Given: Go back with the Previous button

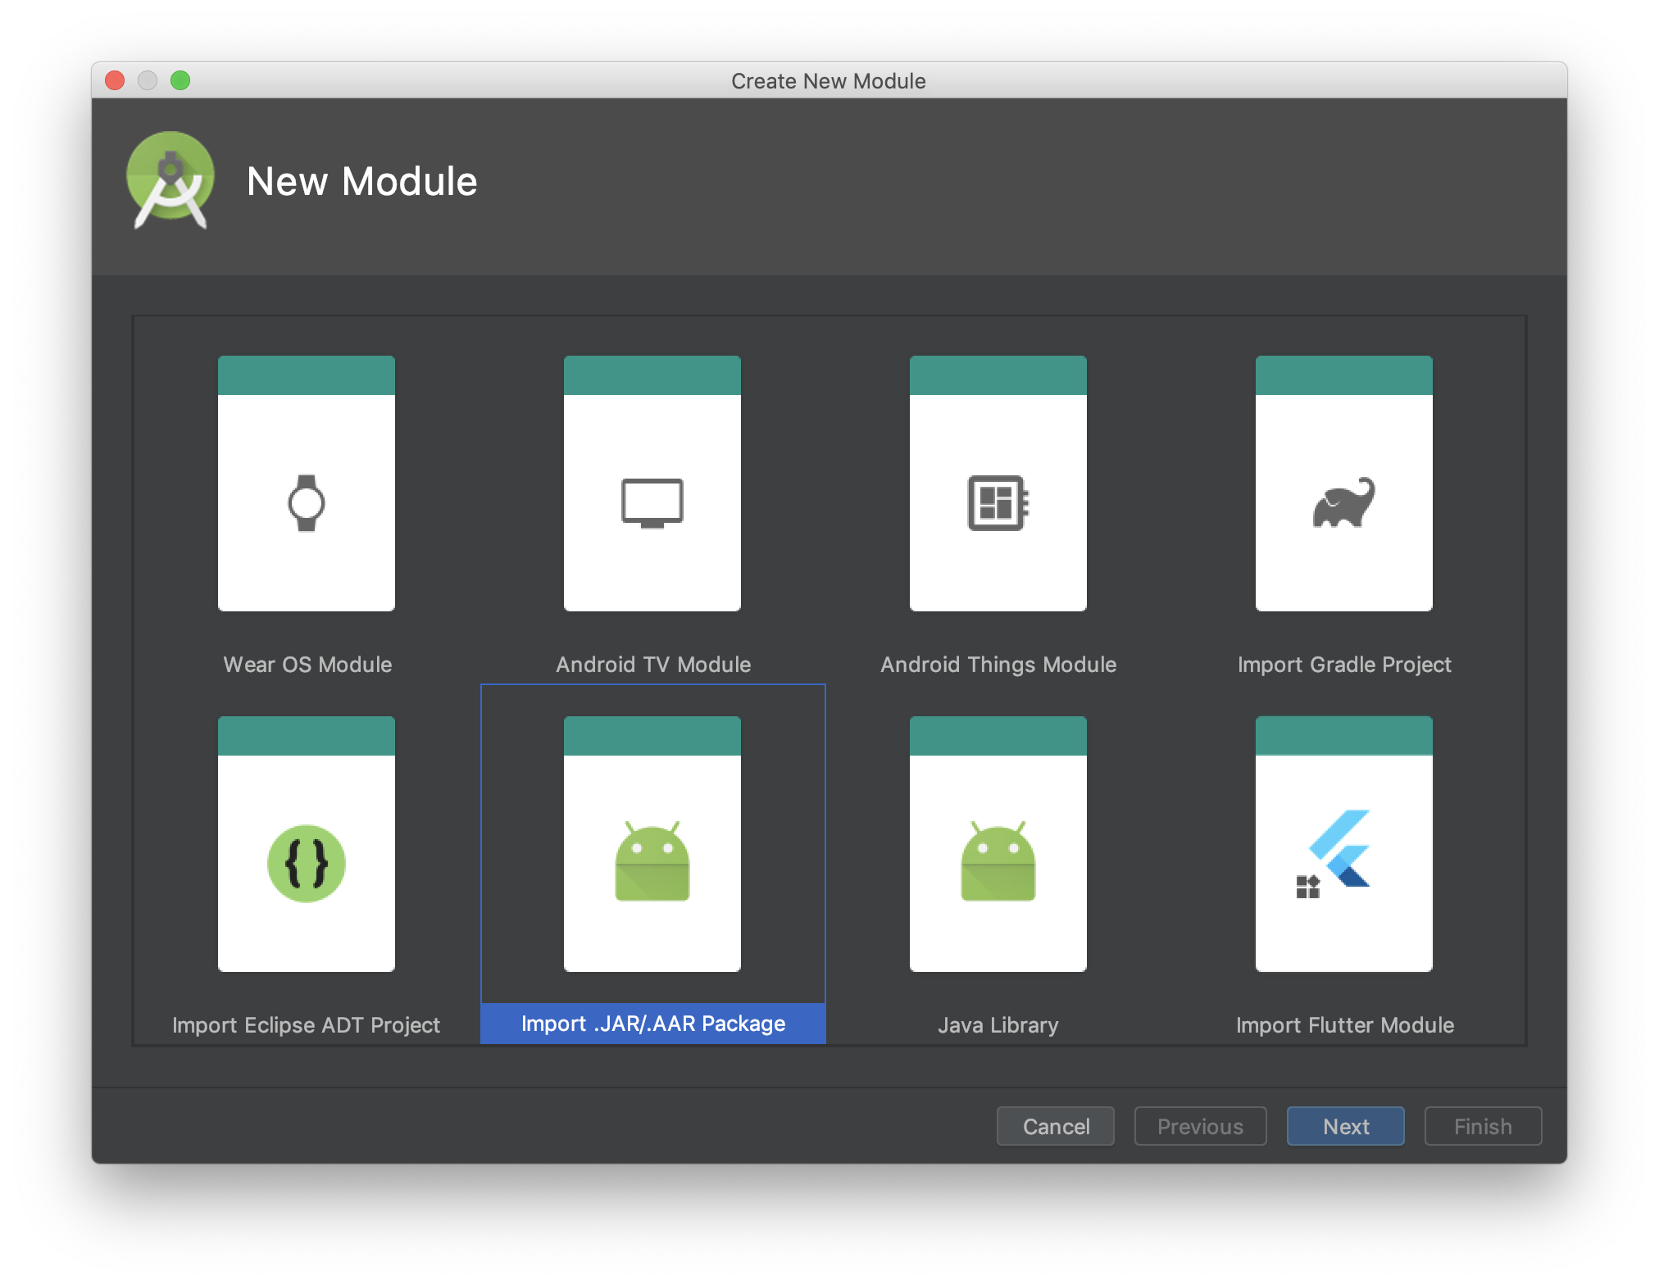Looking at the screenshot, I should coord(1200,1127).
